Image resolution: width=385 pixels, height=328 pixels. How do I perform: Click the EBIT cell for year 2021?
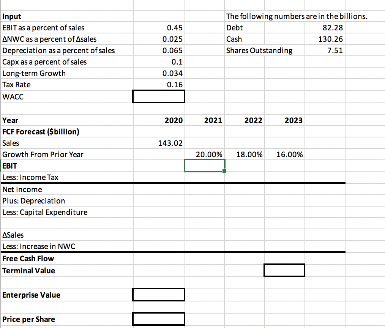tap(205, 166)
